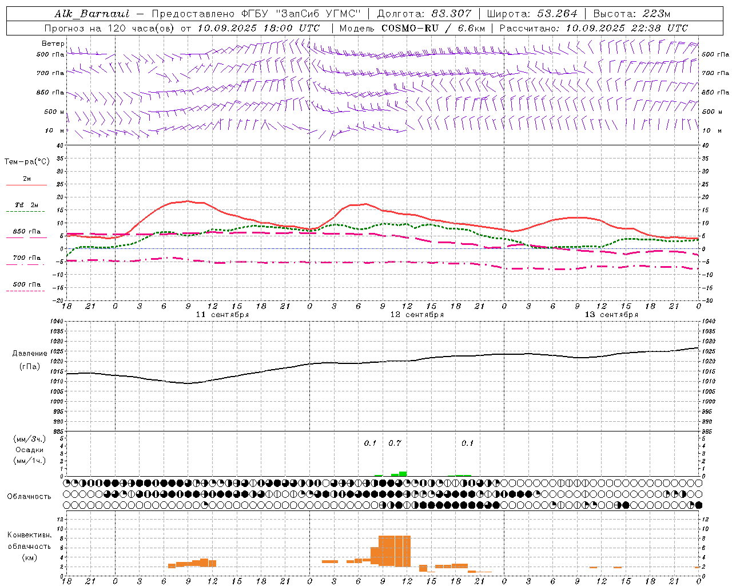This screenshot has width=732, height=586.
Task: Click the "13 сентября" date label
Action: click(x=611, y=315)
